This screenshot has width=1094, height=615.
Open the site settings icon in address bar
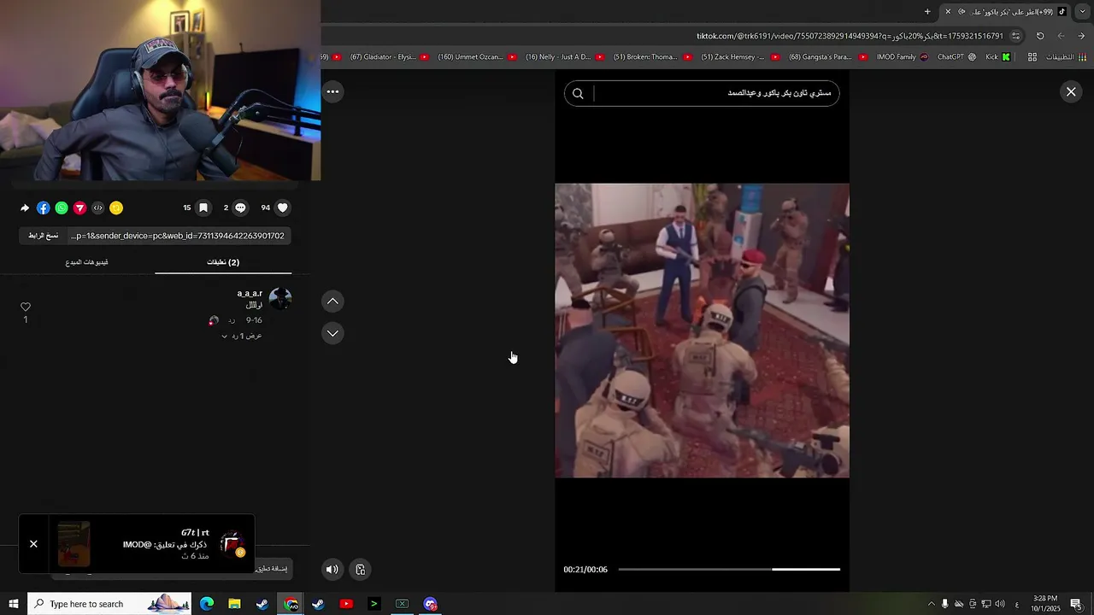coord(1015,36)
